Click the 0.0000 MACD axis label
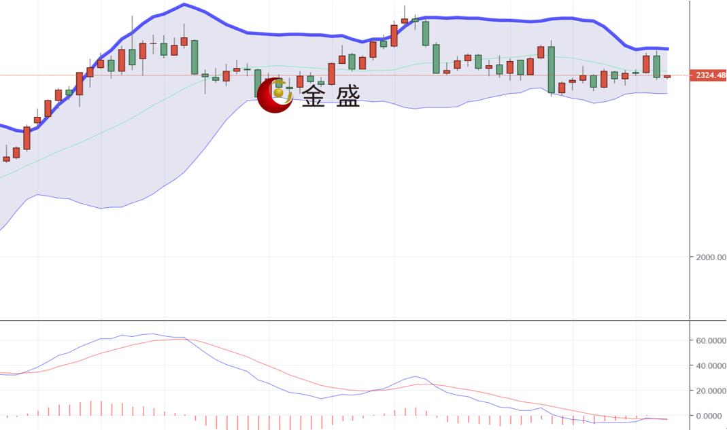 click(713, 416)
